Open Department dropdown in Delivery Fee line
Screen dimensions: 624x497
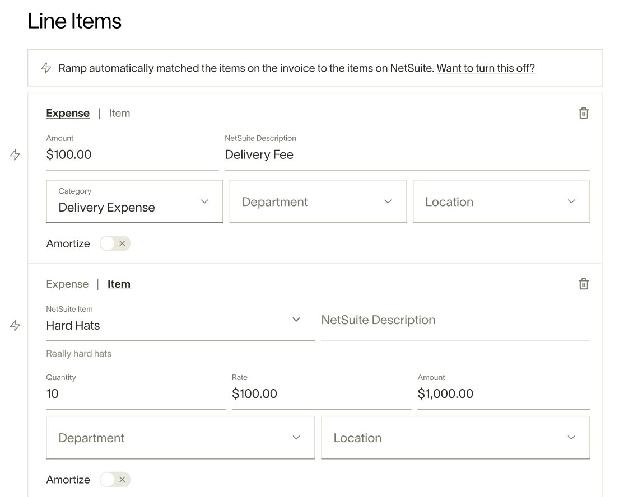click(318, 201)
